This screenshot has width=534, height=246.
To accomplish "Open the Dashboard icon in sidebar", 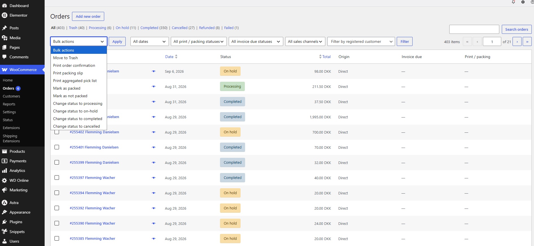I will pyautogui.click(x=5, y=6).
